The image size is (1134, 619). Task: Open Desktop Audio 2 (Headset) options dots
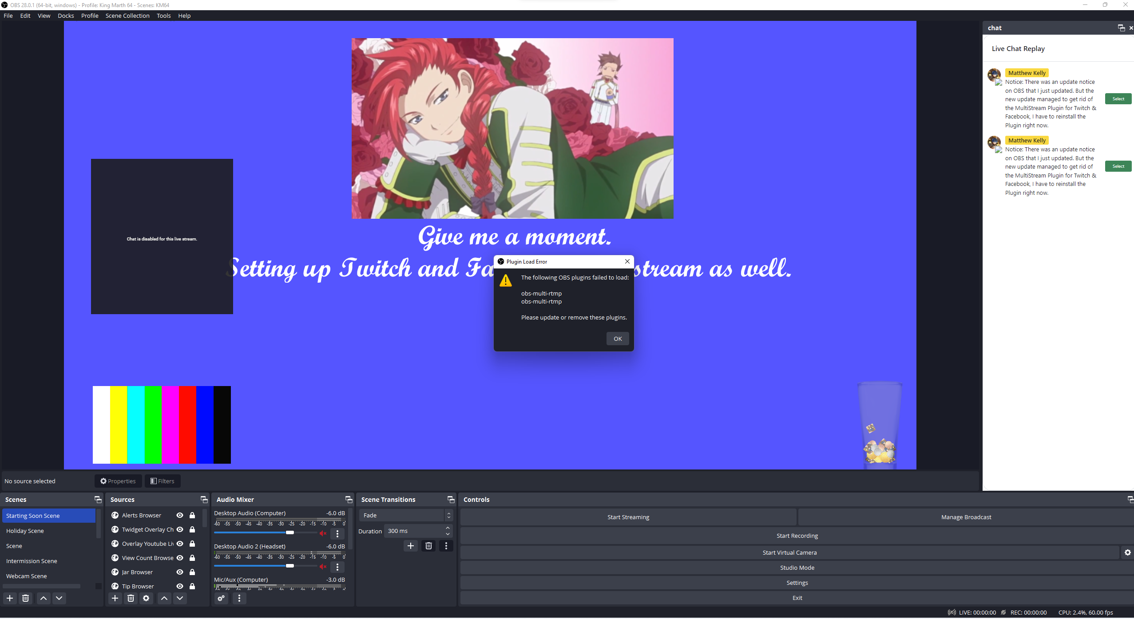tap(337, 567)
